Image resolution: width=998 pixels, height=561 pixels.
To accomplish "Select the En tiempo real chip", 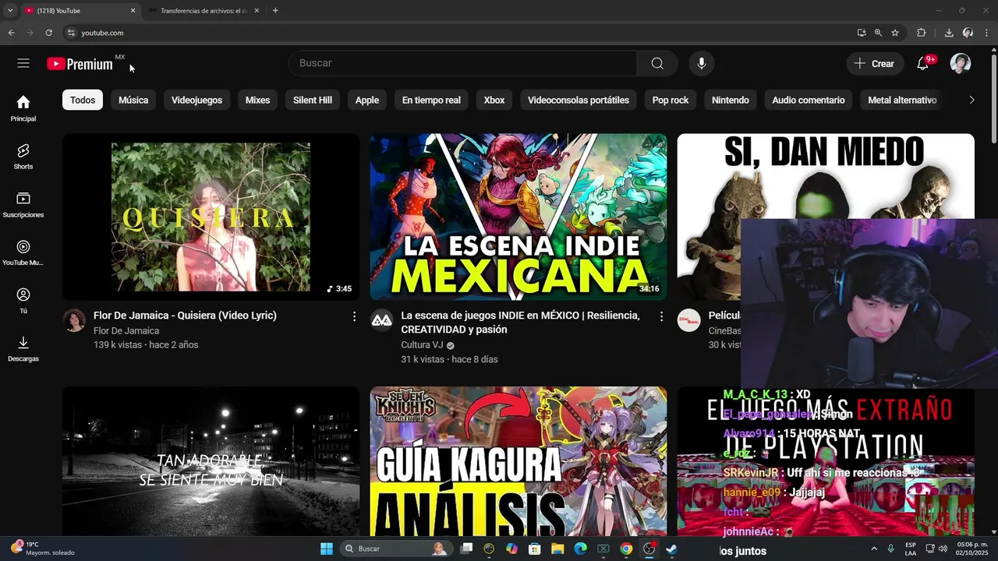I will [431, 100].
